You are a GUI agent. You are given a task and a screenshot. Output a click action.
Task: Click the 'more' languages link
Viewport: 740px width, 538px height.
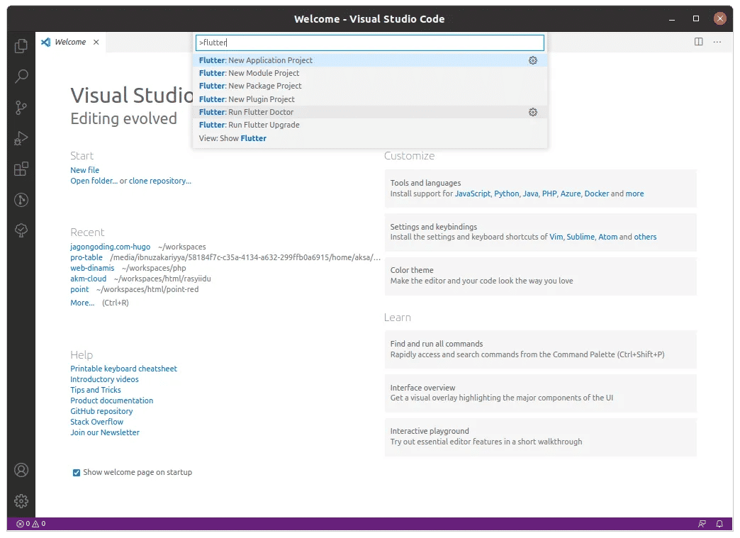[634, 194]
